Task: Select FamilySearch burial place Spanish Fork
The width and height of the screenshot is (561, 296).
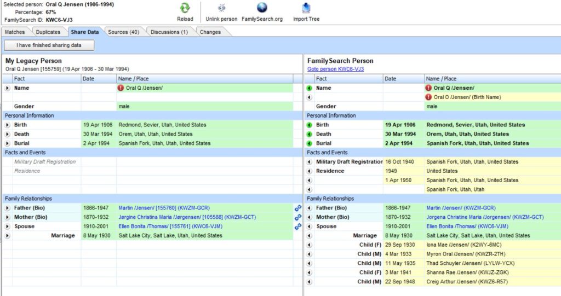Action: [x=478, y=143]
